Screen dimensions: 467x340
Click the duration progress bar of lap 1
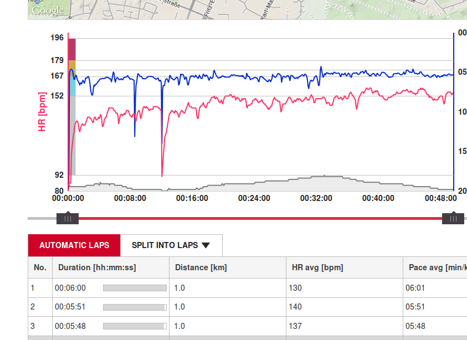coord(135,288)
